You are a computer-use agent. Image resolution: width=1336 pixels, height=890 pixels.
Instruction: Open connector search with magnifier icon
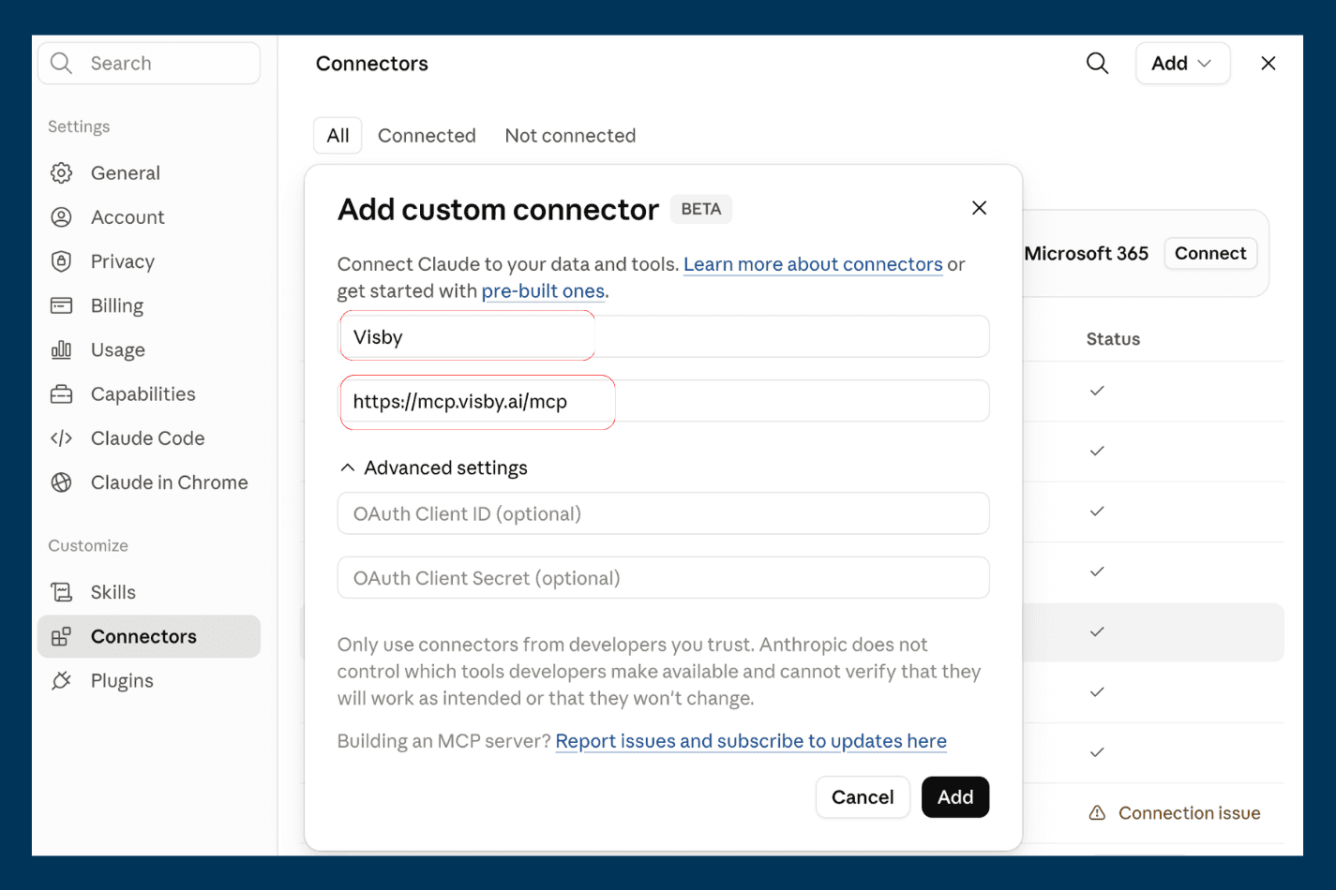point(1097,63)
